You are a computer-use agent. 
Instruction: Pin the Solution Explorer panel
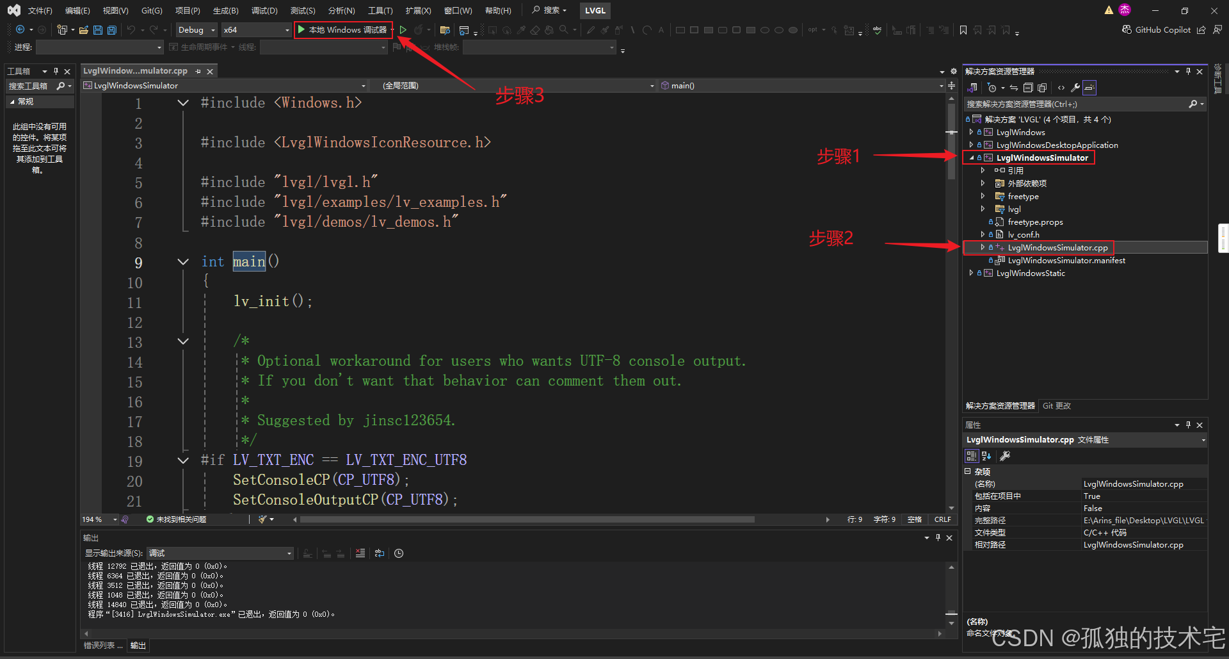coord(1188,70)
